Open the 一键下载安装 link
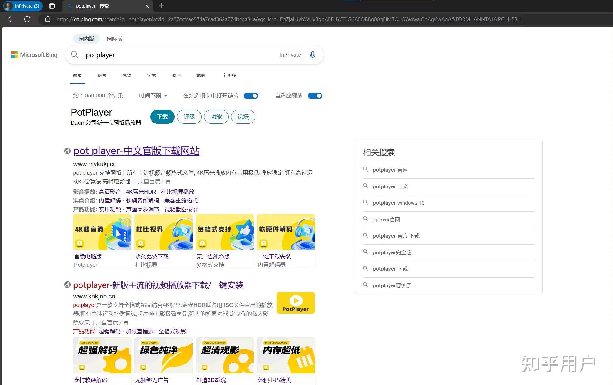 tap(274, 257)
